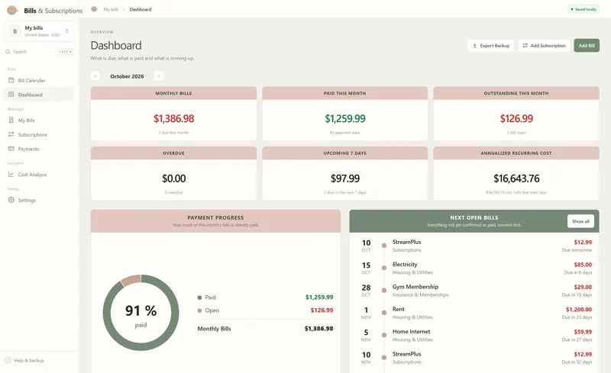Click the Bills & Subscriptions app logo

pyautogui.click(x=12, y=10)
